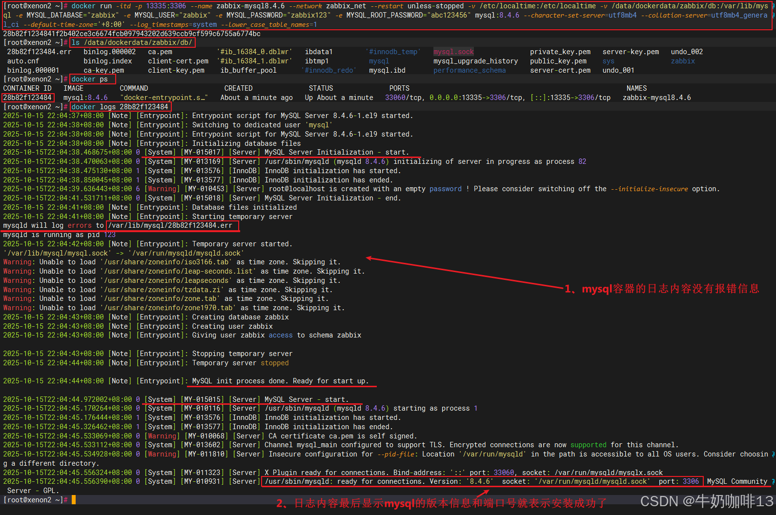Click the 'docker logs 28b82f123484' command
Screen dimensions: 776x515
[120, 107]
